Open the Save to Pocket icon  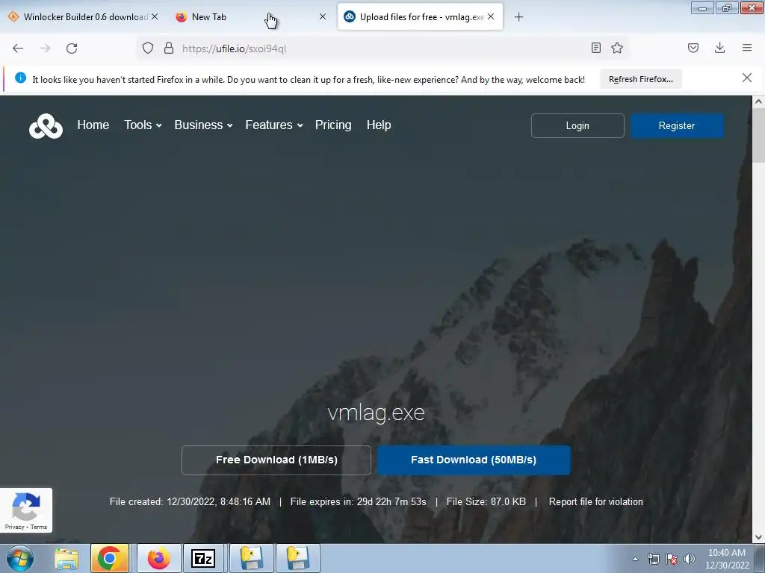point(693,48)
